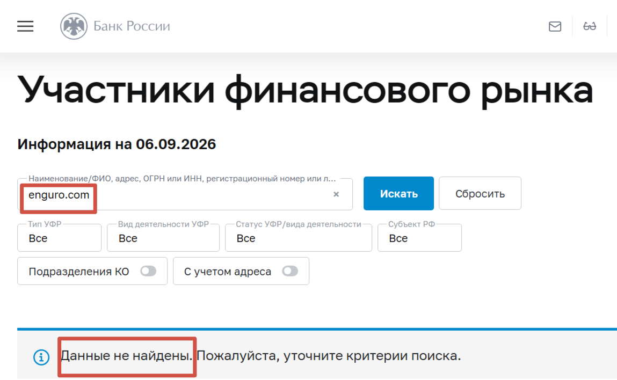The image size is (617, 380).
Task: Enable the glasses accessibility version icon
Action: tap(590, 26)
